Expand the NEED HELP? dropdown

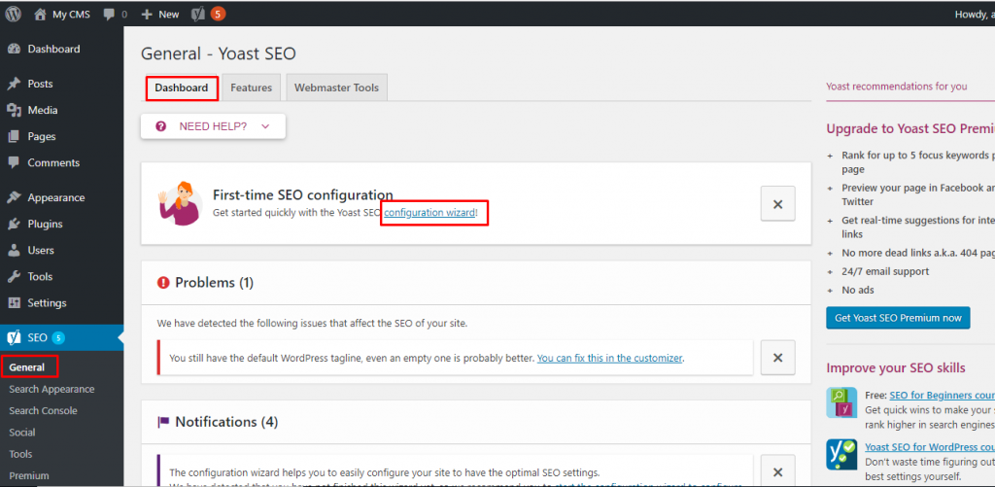click(x=213, y=126)
